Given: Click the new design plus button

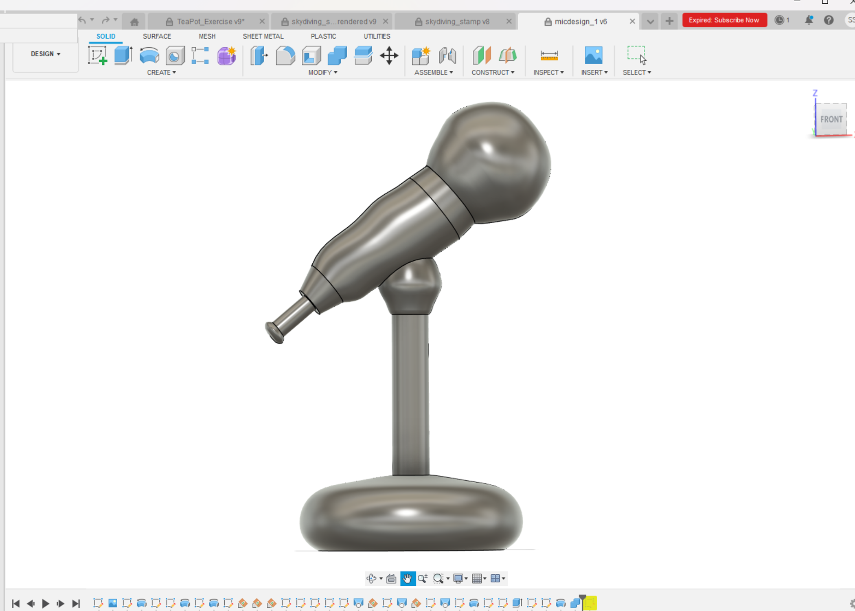Looking at the screenshot, I should click(669, 21).
